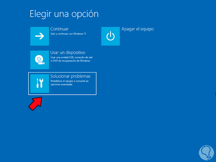The height and width of the screenshot is (162, 216).
Task: Click the power icon to shut down
Action: click(x=110, y=36)
